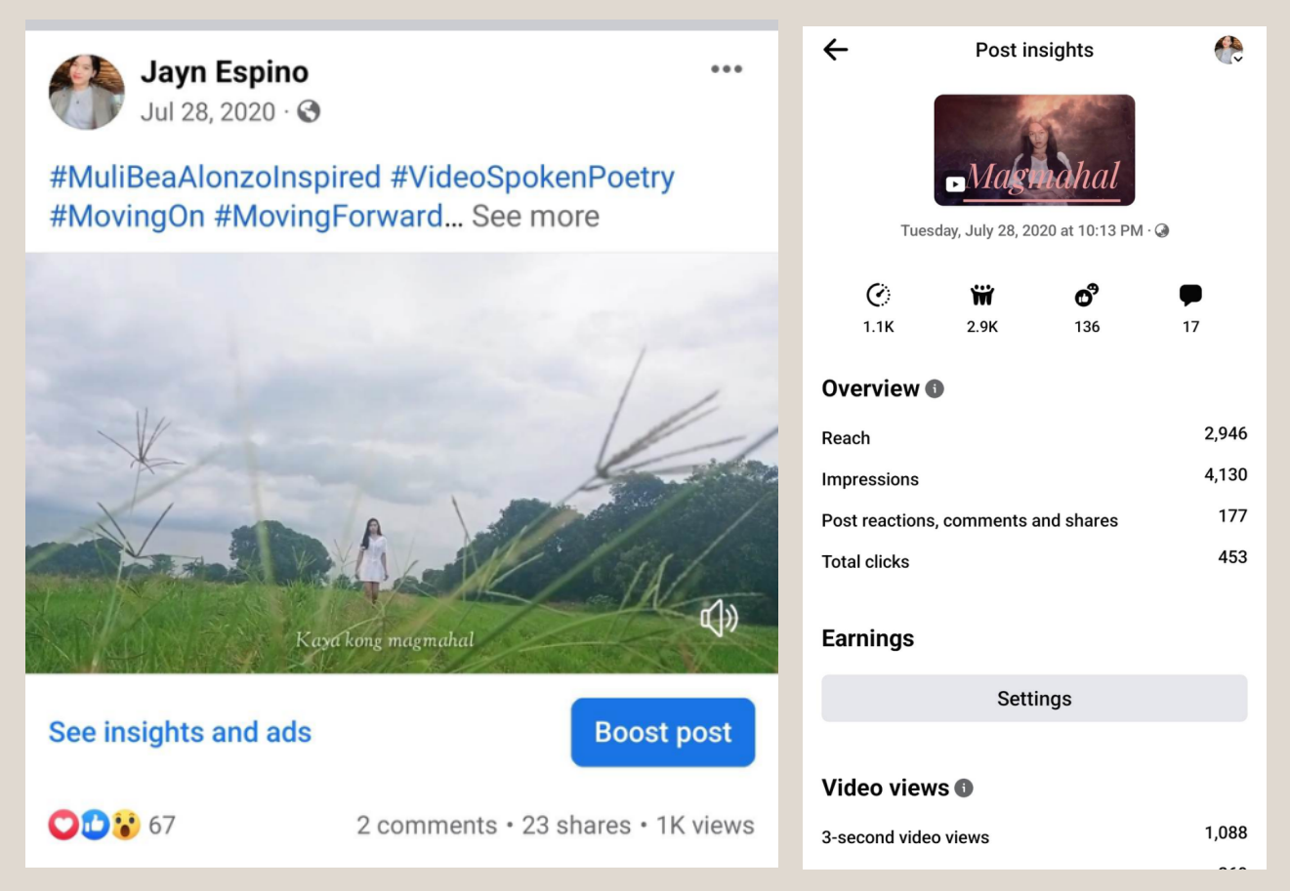Click the Post insights title
The width and height of the screenshot is (1290, 891).
coord(1034,50)
